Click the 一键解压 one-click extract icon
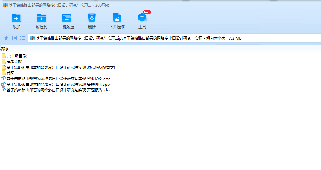This screenshot has width=321, height=170. pyautogui.click(x=67, y=18)
